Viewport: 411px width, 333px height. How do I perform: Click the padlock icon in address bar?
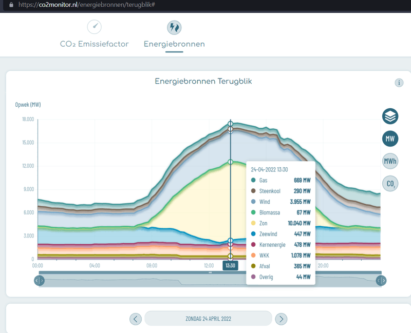point(11,5)
